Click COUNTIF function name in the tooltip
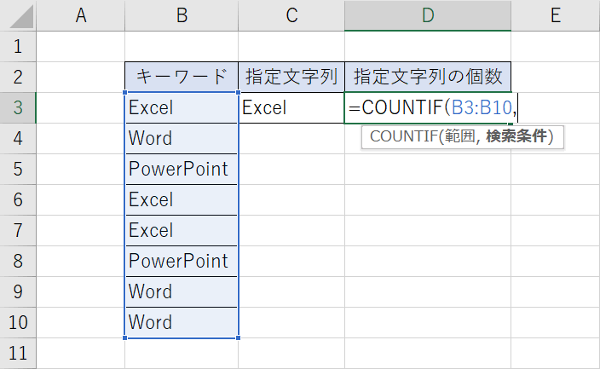 [404, 136]
